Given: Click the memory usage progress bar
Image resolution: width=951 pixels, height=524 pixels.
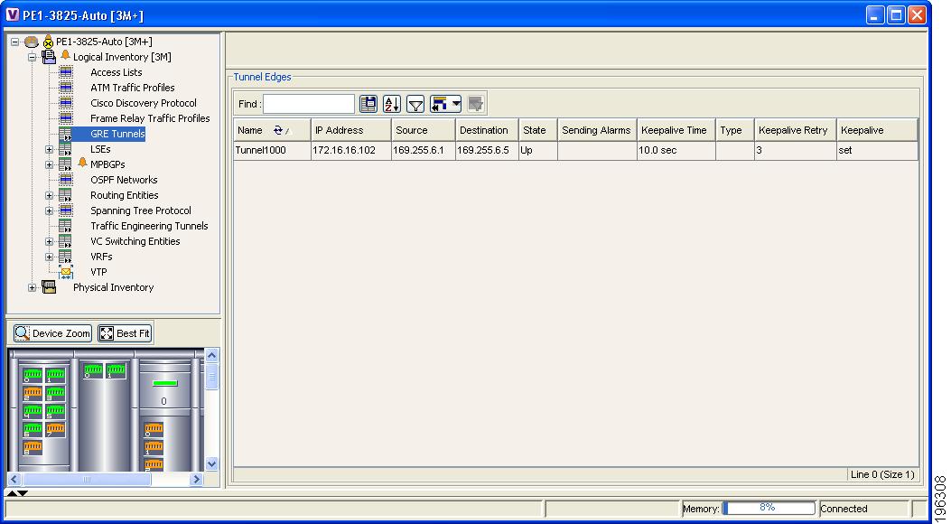Looking at the screenshot, I should 769,508.
